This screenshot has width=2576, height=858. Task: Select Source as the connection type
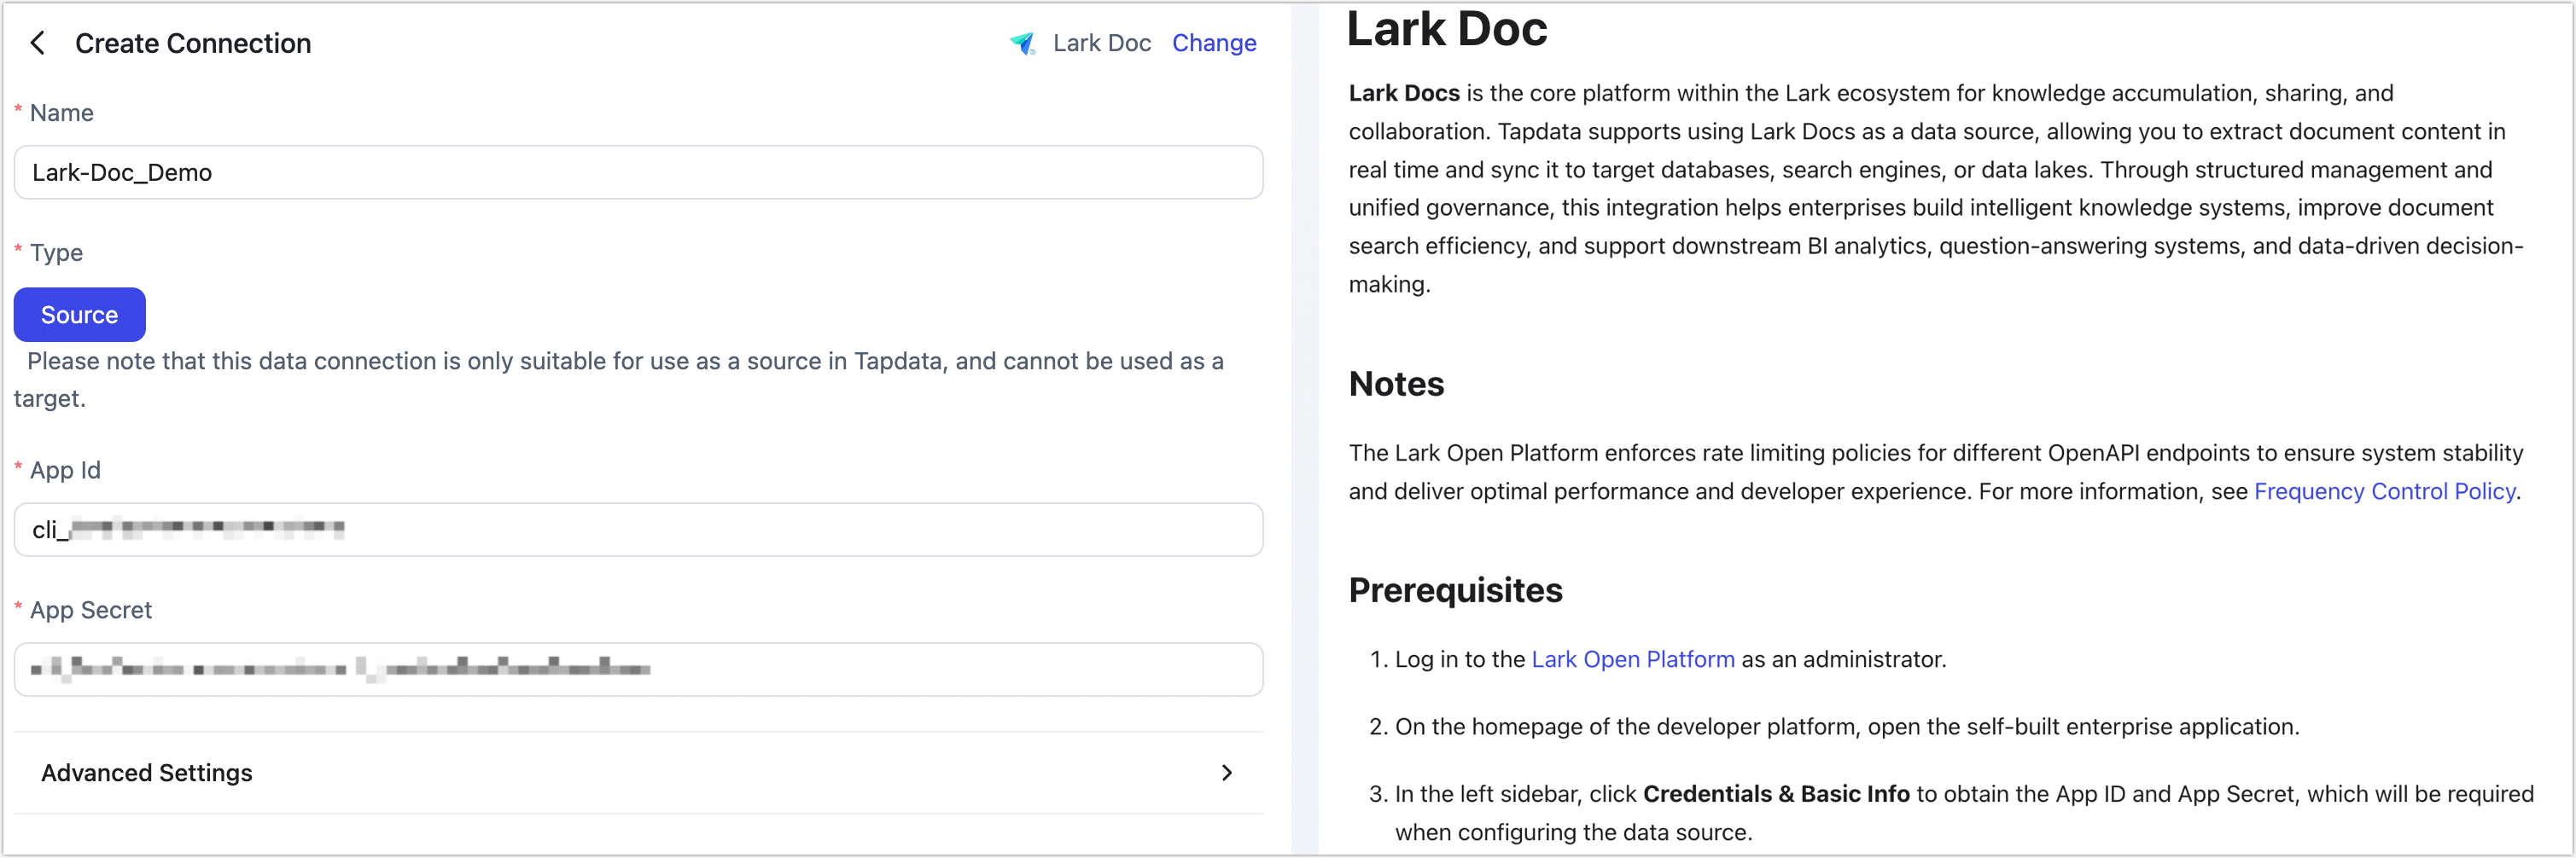click(79, 315)
